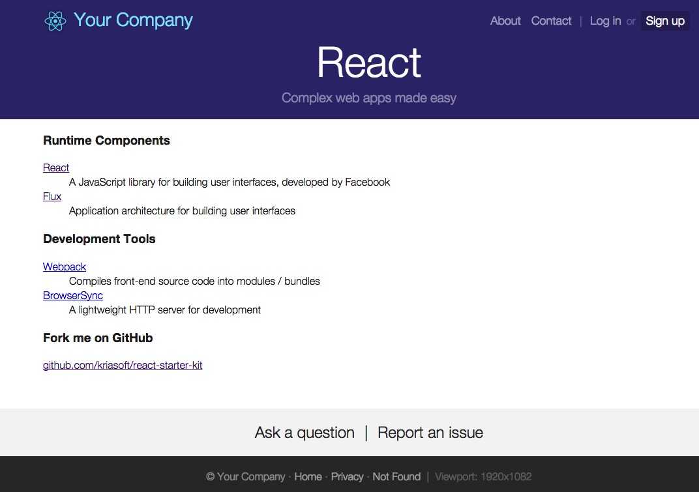
Task: Click the "Complex web apps made easy" tagline
Action: (369, 98)
